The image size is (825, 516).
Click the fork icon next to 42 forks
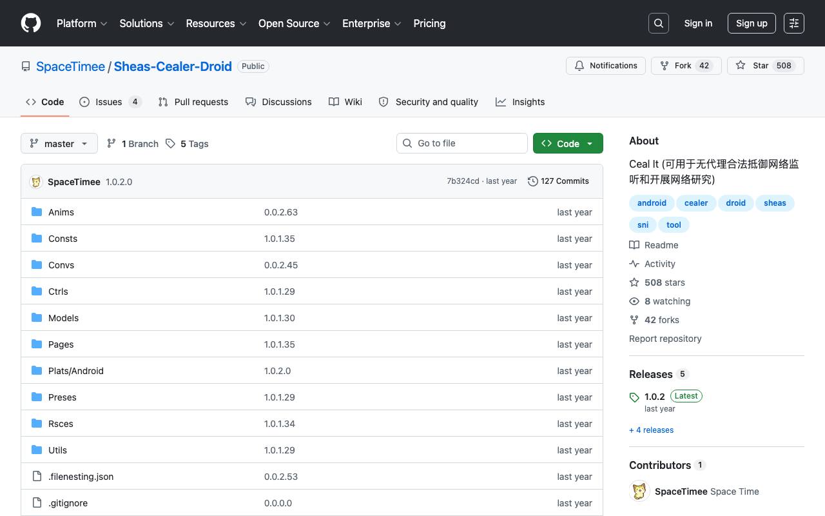click(634, 320)
